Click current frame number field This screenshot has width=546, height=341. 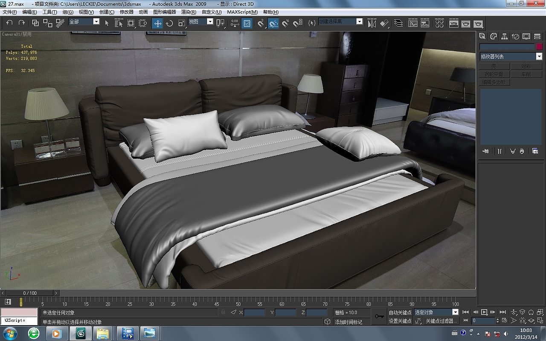483,321
